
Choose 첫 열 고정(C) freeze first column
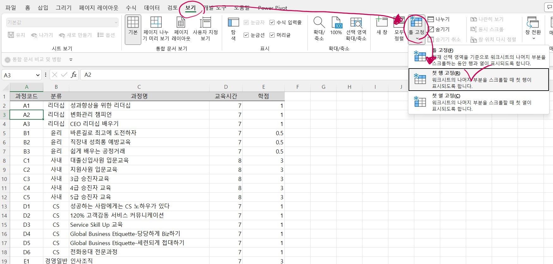[478, 102]
